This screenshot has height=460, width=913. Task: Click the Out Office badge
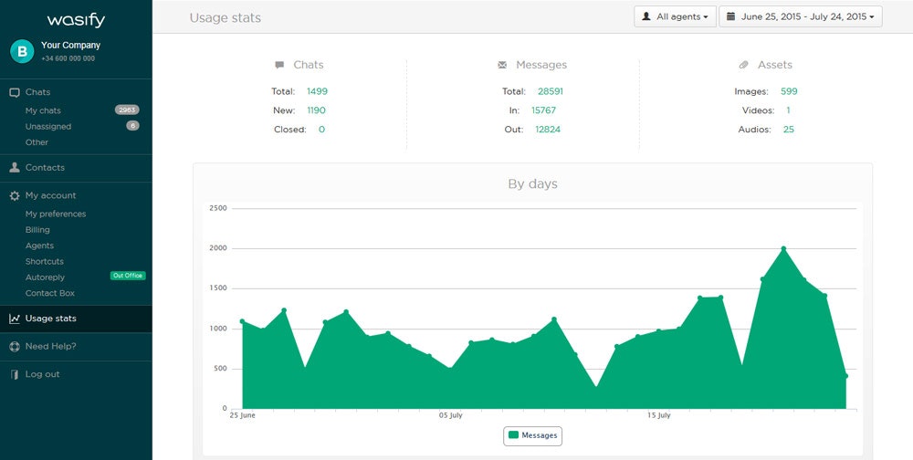tap(128, 276)
